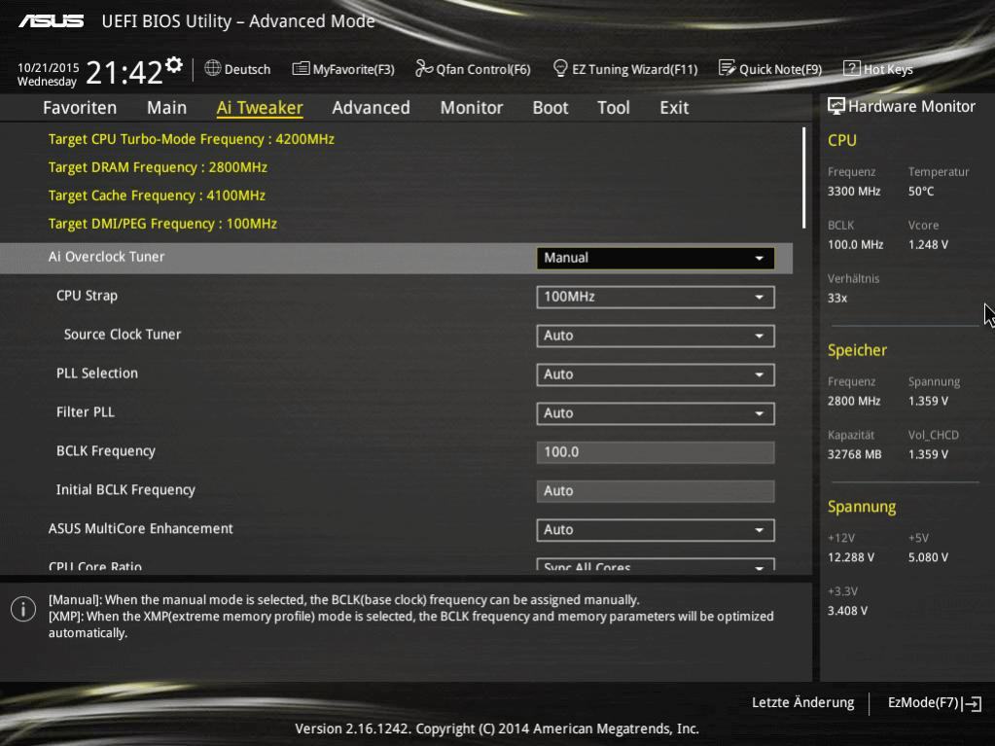Viewport: 995px width, 746px height.
Task: Click the BCLK Frequency value field
Action: (x=656, y=452)
